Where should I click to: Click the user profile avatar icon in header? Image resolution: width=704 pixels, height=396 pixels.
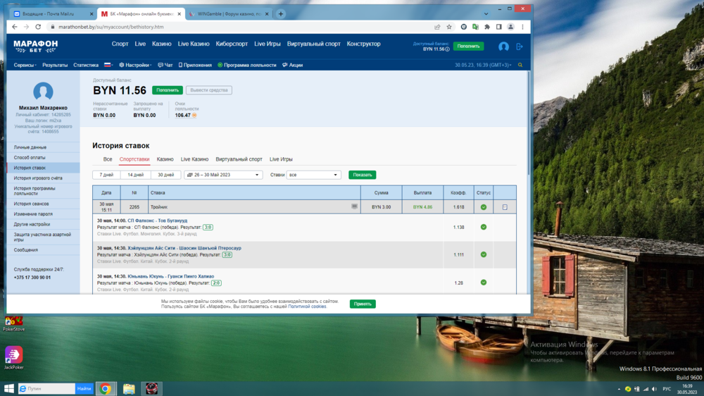(503, 47)
